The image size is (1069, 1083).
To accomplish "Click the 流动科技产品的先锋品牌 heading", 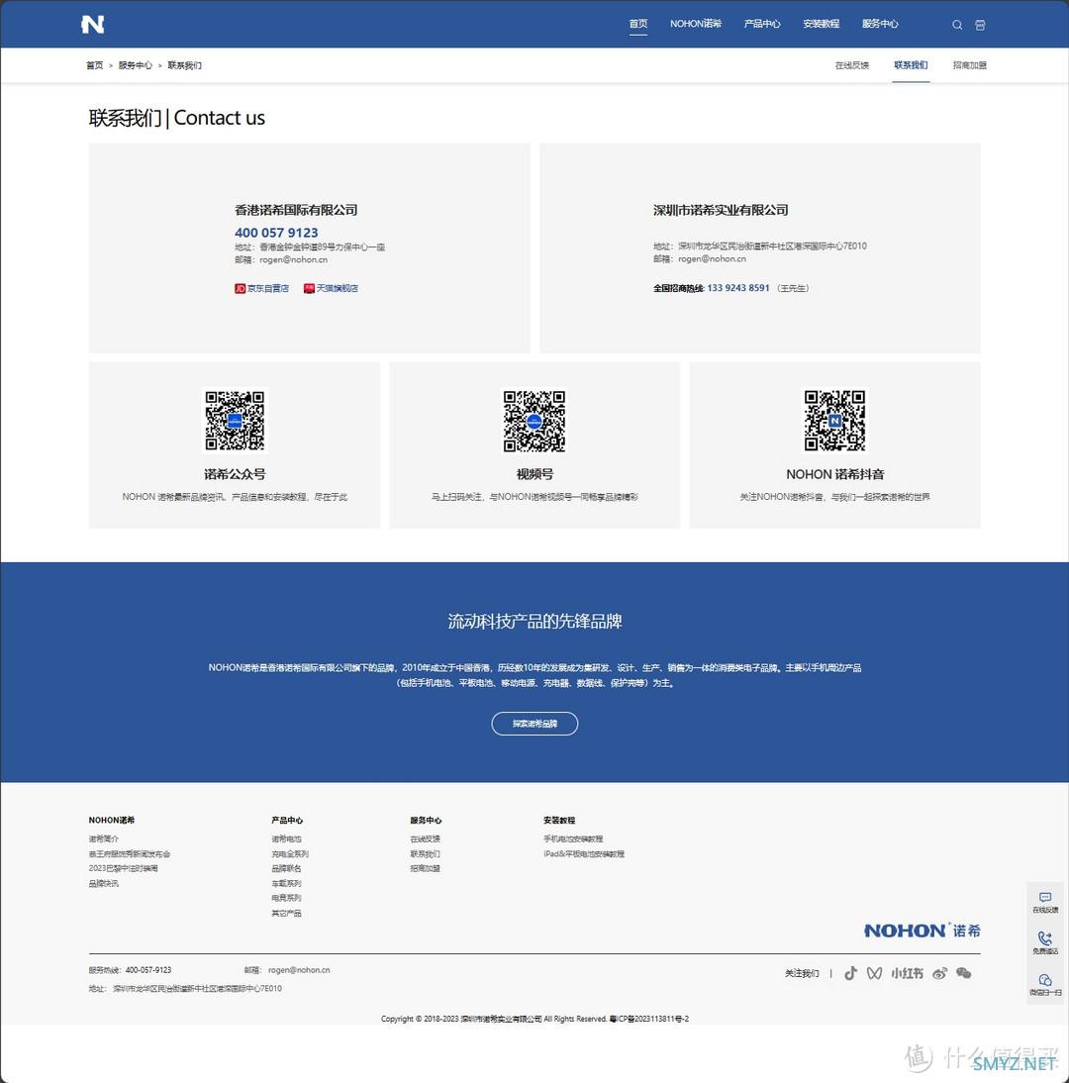I will click(x=534, y=621).
